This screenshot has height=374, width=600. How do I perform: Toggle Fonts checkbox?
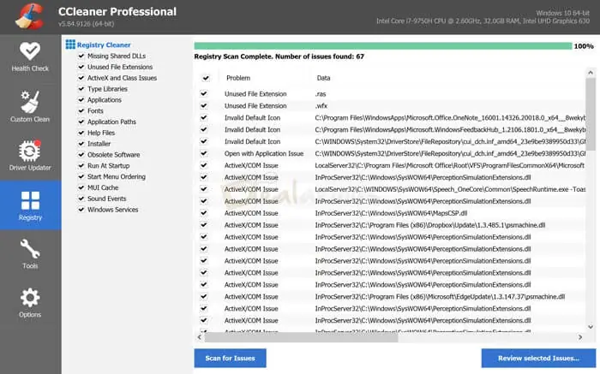(81, 110)
